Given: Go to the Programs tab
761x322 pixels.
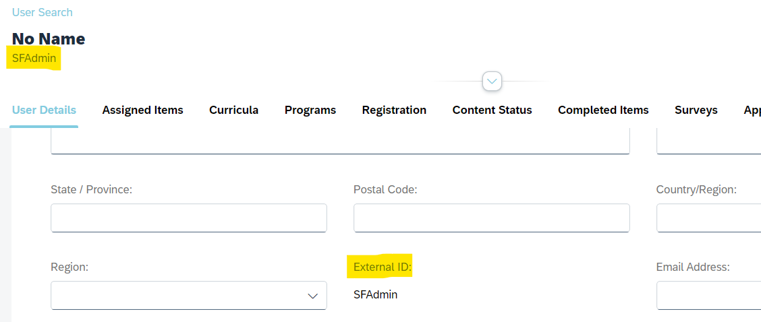Looking at the screenshot, I should tap(310, 110).
